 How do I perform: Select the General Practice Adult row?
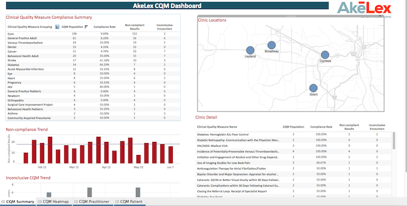pyautogui.click(x=93, y=39)
